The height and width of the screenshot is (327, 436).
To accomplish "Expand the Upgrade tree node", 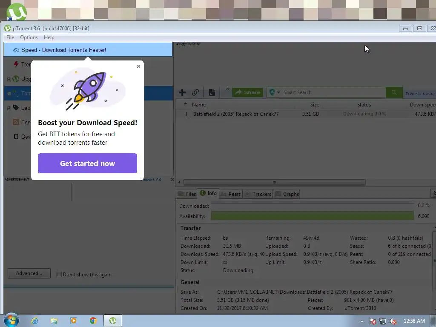I will 9,79.
